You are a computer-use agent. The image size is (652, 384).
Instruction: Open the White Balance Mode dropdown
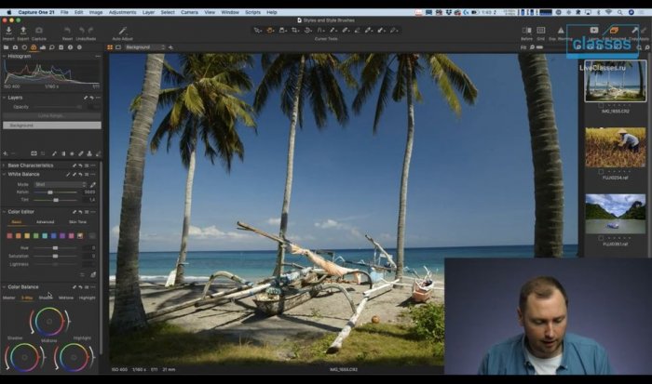61,184
